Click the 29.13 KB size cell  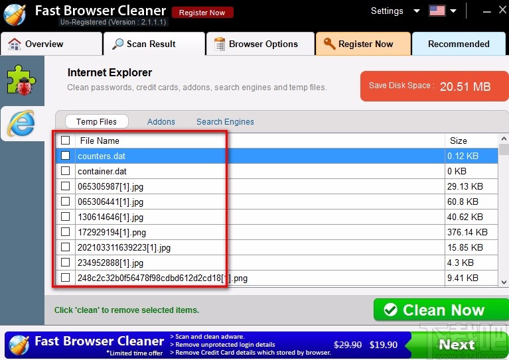coord(471,186)
